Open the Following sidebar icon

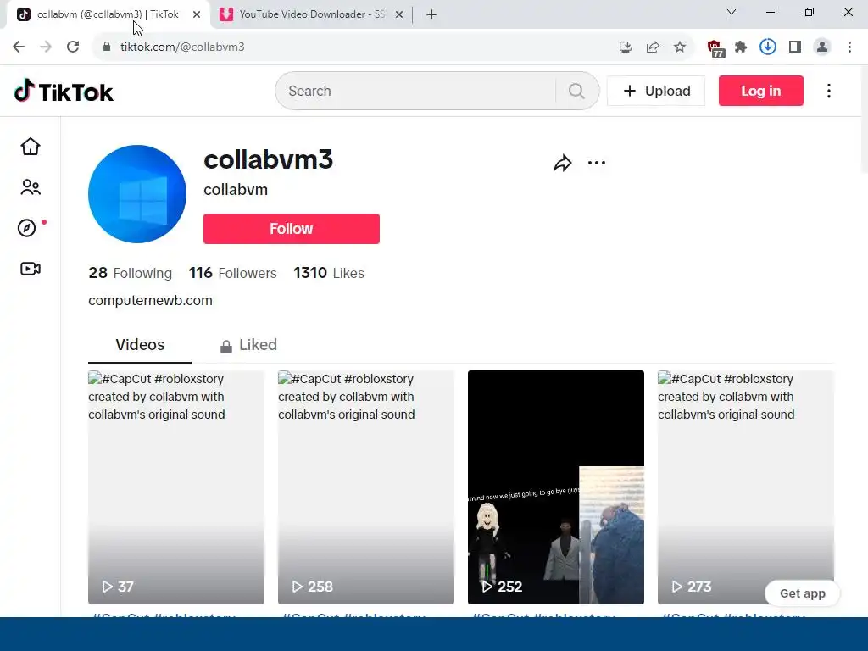[31, 187]
